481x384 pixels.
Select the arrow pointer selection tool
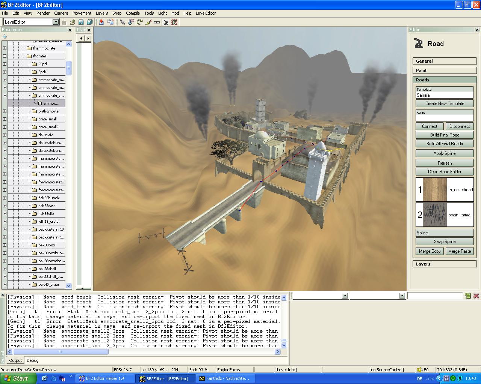pos(122,22)
